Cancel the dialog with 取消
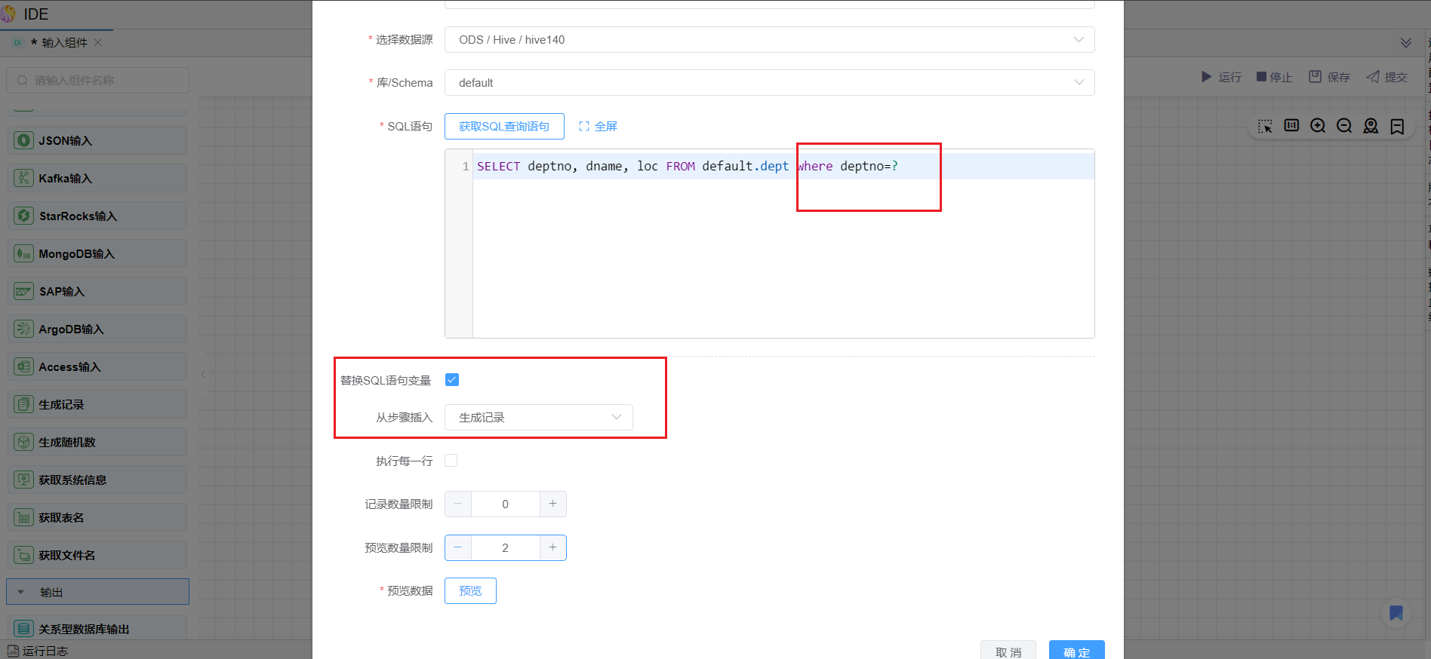Viewport: 1431px width, 659px height. click(1008, 651)
